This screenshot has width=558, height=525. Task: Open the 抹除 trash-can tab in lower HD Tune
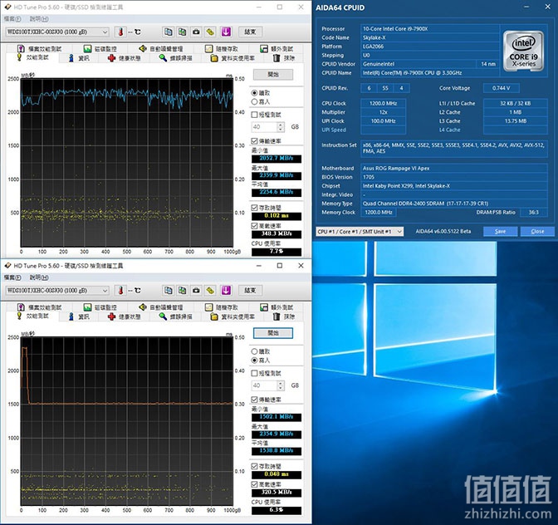pyautogui.click(x=284, y=316)
